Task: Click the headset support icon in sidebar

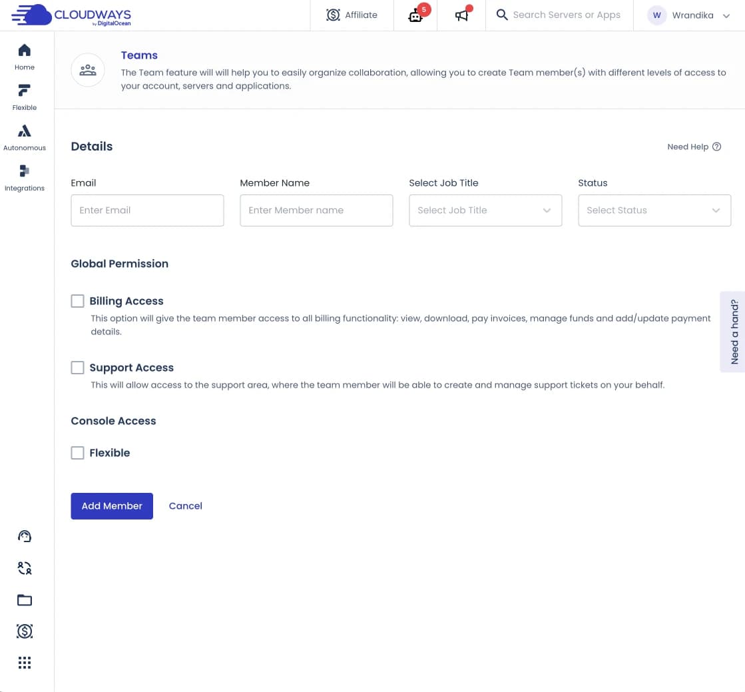Action: coord(25,536)
